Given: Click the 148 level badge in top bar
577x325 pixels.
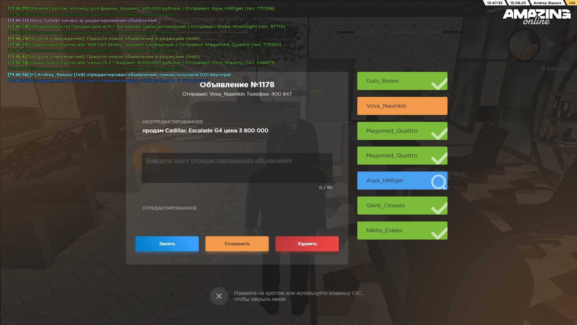Looking at the screenshot, I should click(x=572, y=3).
